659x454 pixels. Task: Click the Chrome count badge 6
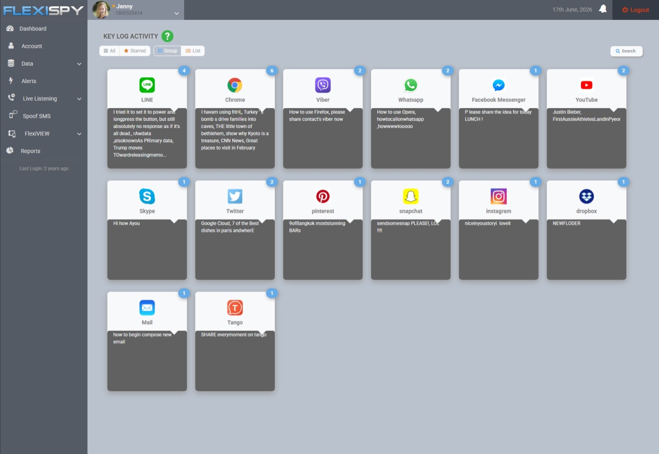pyautogui.click(x=272, y=71)
